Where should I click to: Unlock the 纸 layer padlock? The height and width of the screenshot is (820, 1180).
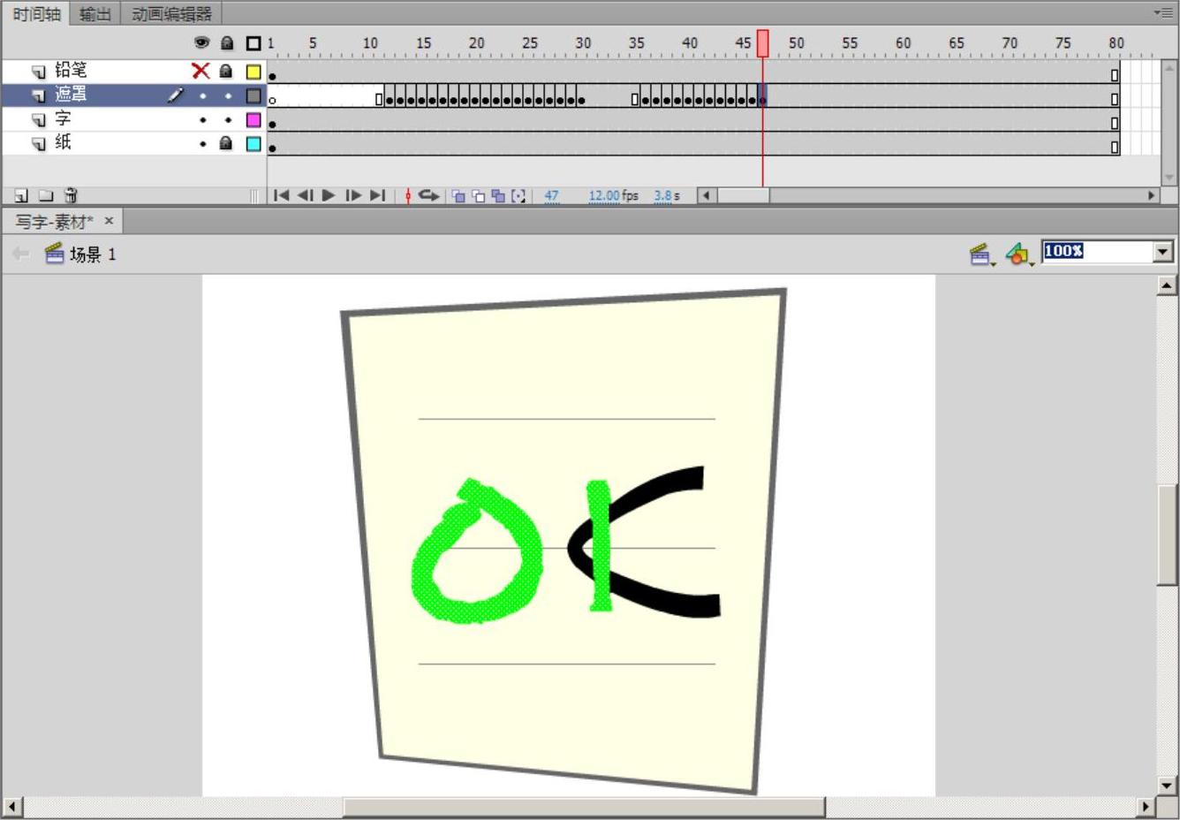pyautogui.click(x=226, y=142)
